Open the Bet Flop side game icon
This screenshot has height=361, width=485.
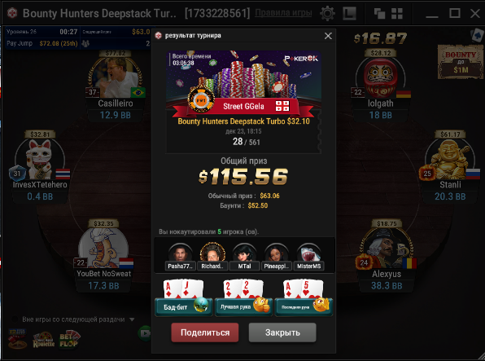coord(70,339)
